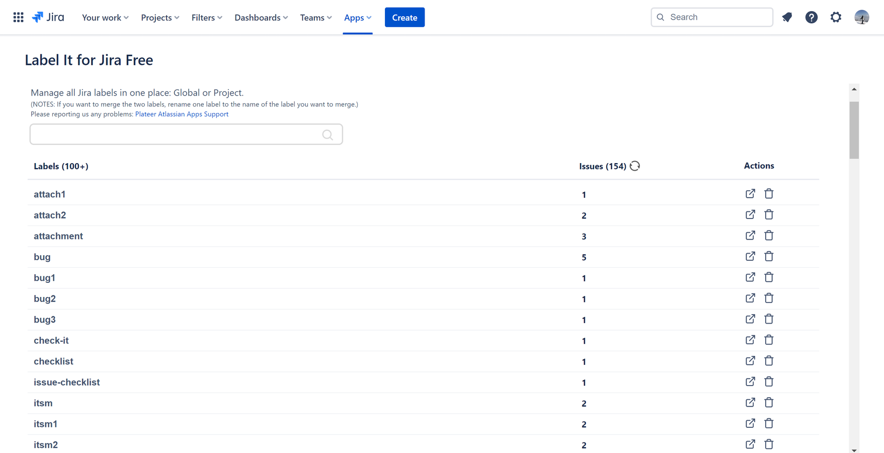The width and height of the screenshot is (884, 453).
Task: Delete the attach2 label
Action: point(769,214)
